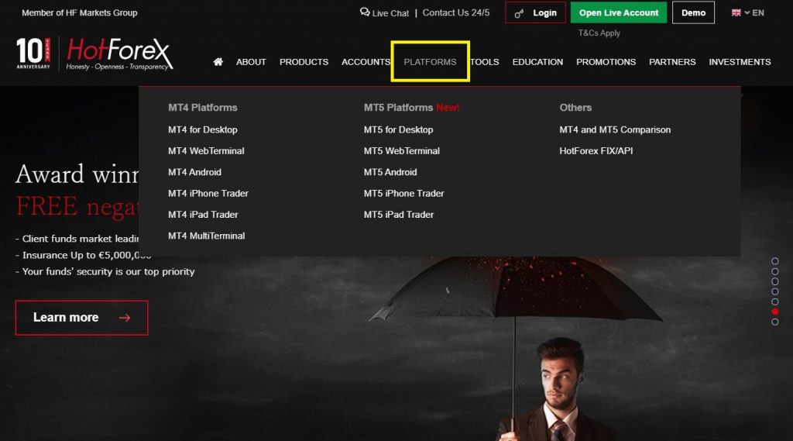The width and height of the screenshot is (793, 441).
Task: Select MT4 WebTerminal
Action: point(206,151)
